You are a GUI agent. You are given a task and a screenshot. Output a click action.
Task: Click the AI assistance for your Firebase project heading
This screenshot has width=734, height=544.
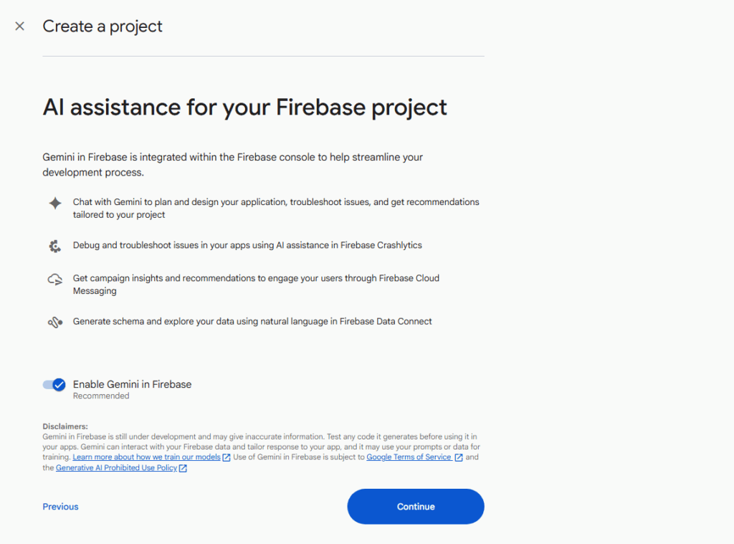tap(244, 108)
